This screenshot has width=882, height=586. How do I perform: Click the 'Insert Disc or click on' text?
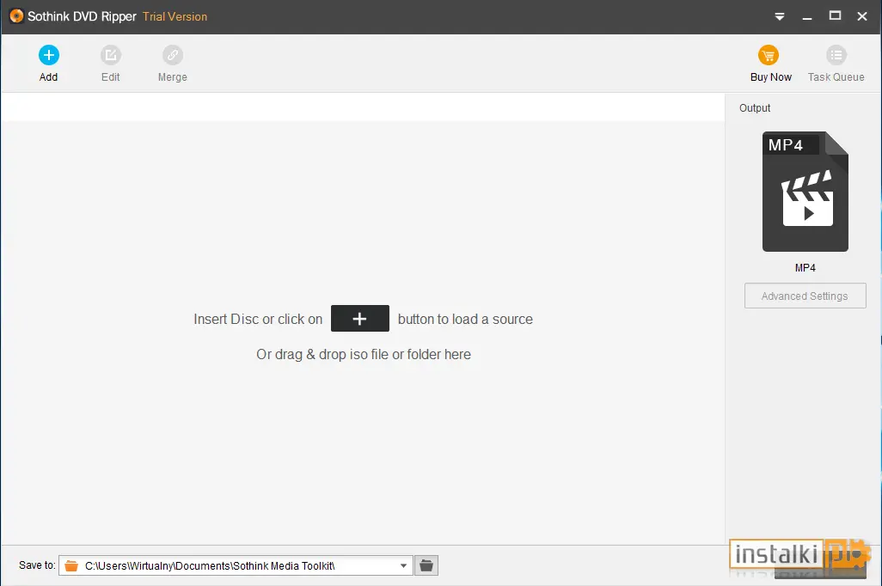(258, 320)
